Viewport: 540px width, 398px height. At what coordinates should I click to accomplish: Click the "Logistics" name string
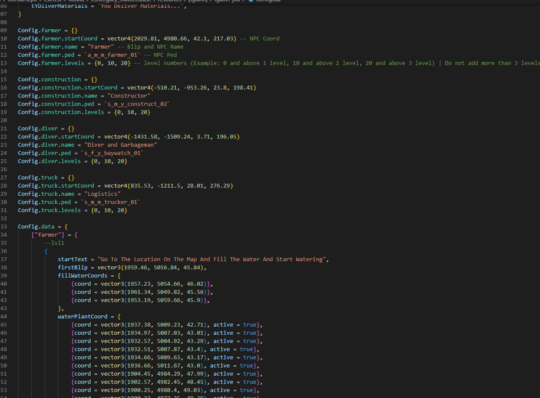click(102, 194)
